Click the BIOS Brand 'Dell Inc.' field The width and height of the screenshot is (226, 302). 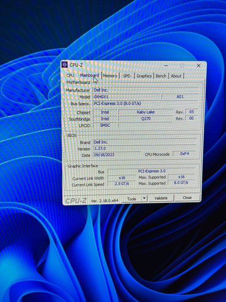[145, 142]
